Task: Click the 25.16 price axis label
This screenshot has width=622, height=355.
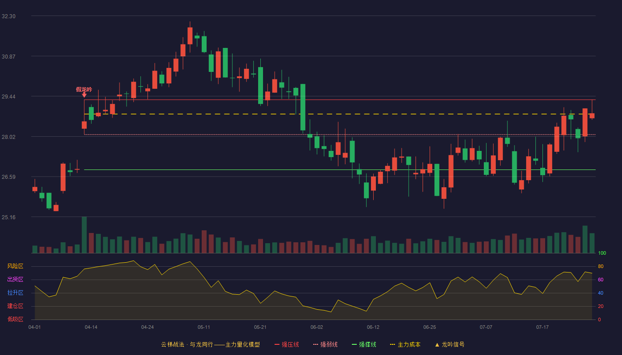Action: pos(8,217)
